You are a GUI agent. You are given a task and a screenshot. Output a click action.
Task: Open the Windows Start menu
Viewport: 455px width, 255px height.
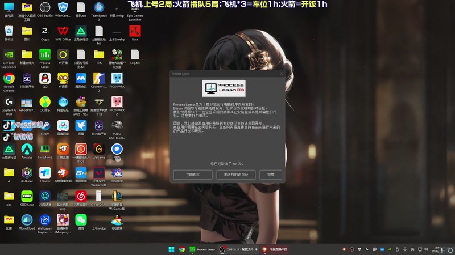click(x=172, y=249)
